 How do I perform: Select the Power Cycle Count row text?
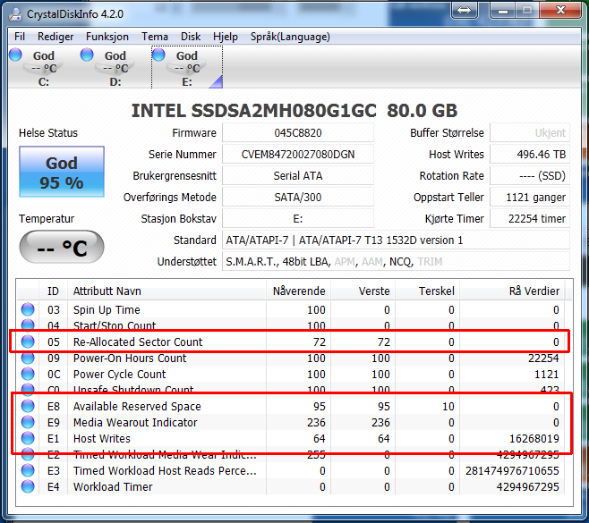point(119,374)
